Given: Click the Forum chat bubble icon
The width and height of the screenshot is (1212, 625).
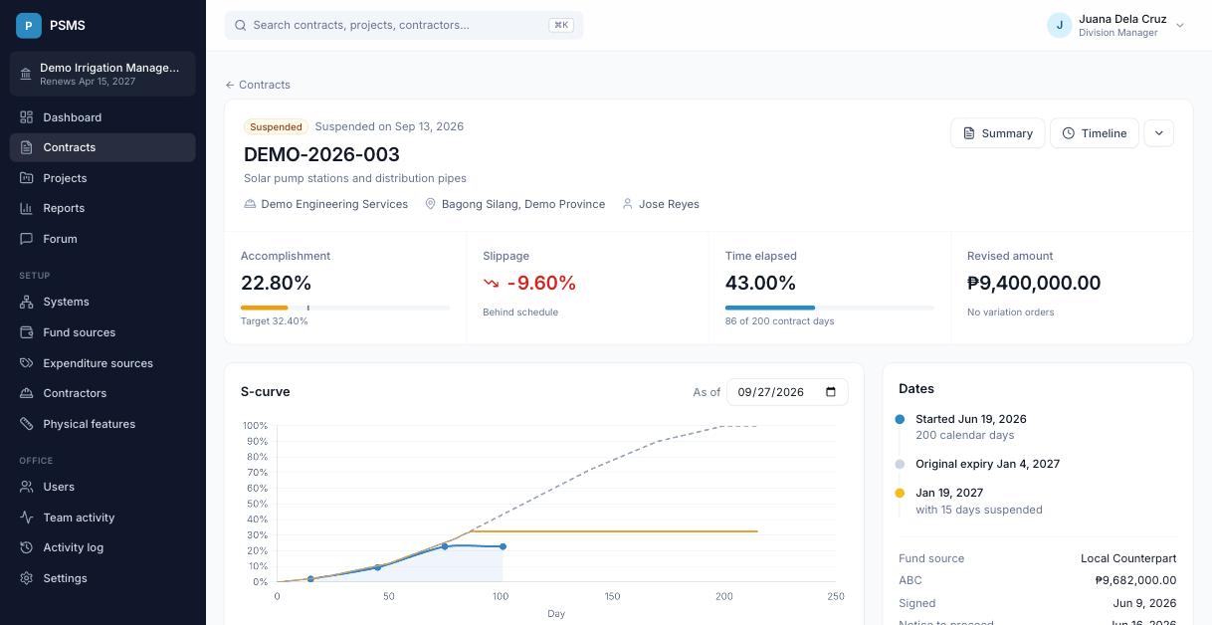Looking at the screenshot, I should coord(27,239).
